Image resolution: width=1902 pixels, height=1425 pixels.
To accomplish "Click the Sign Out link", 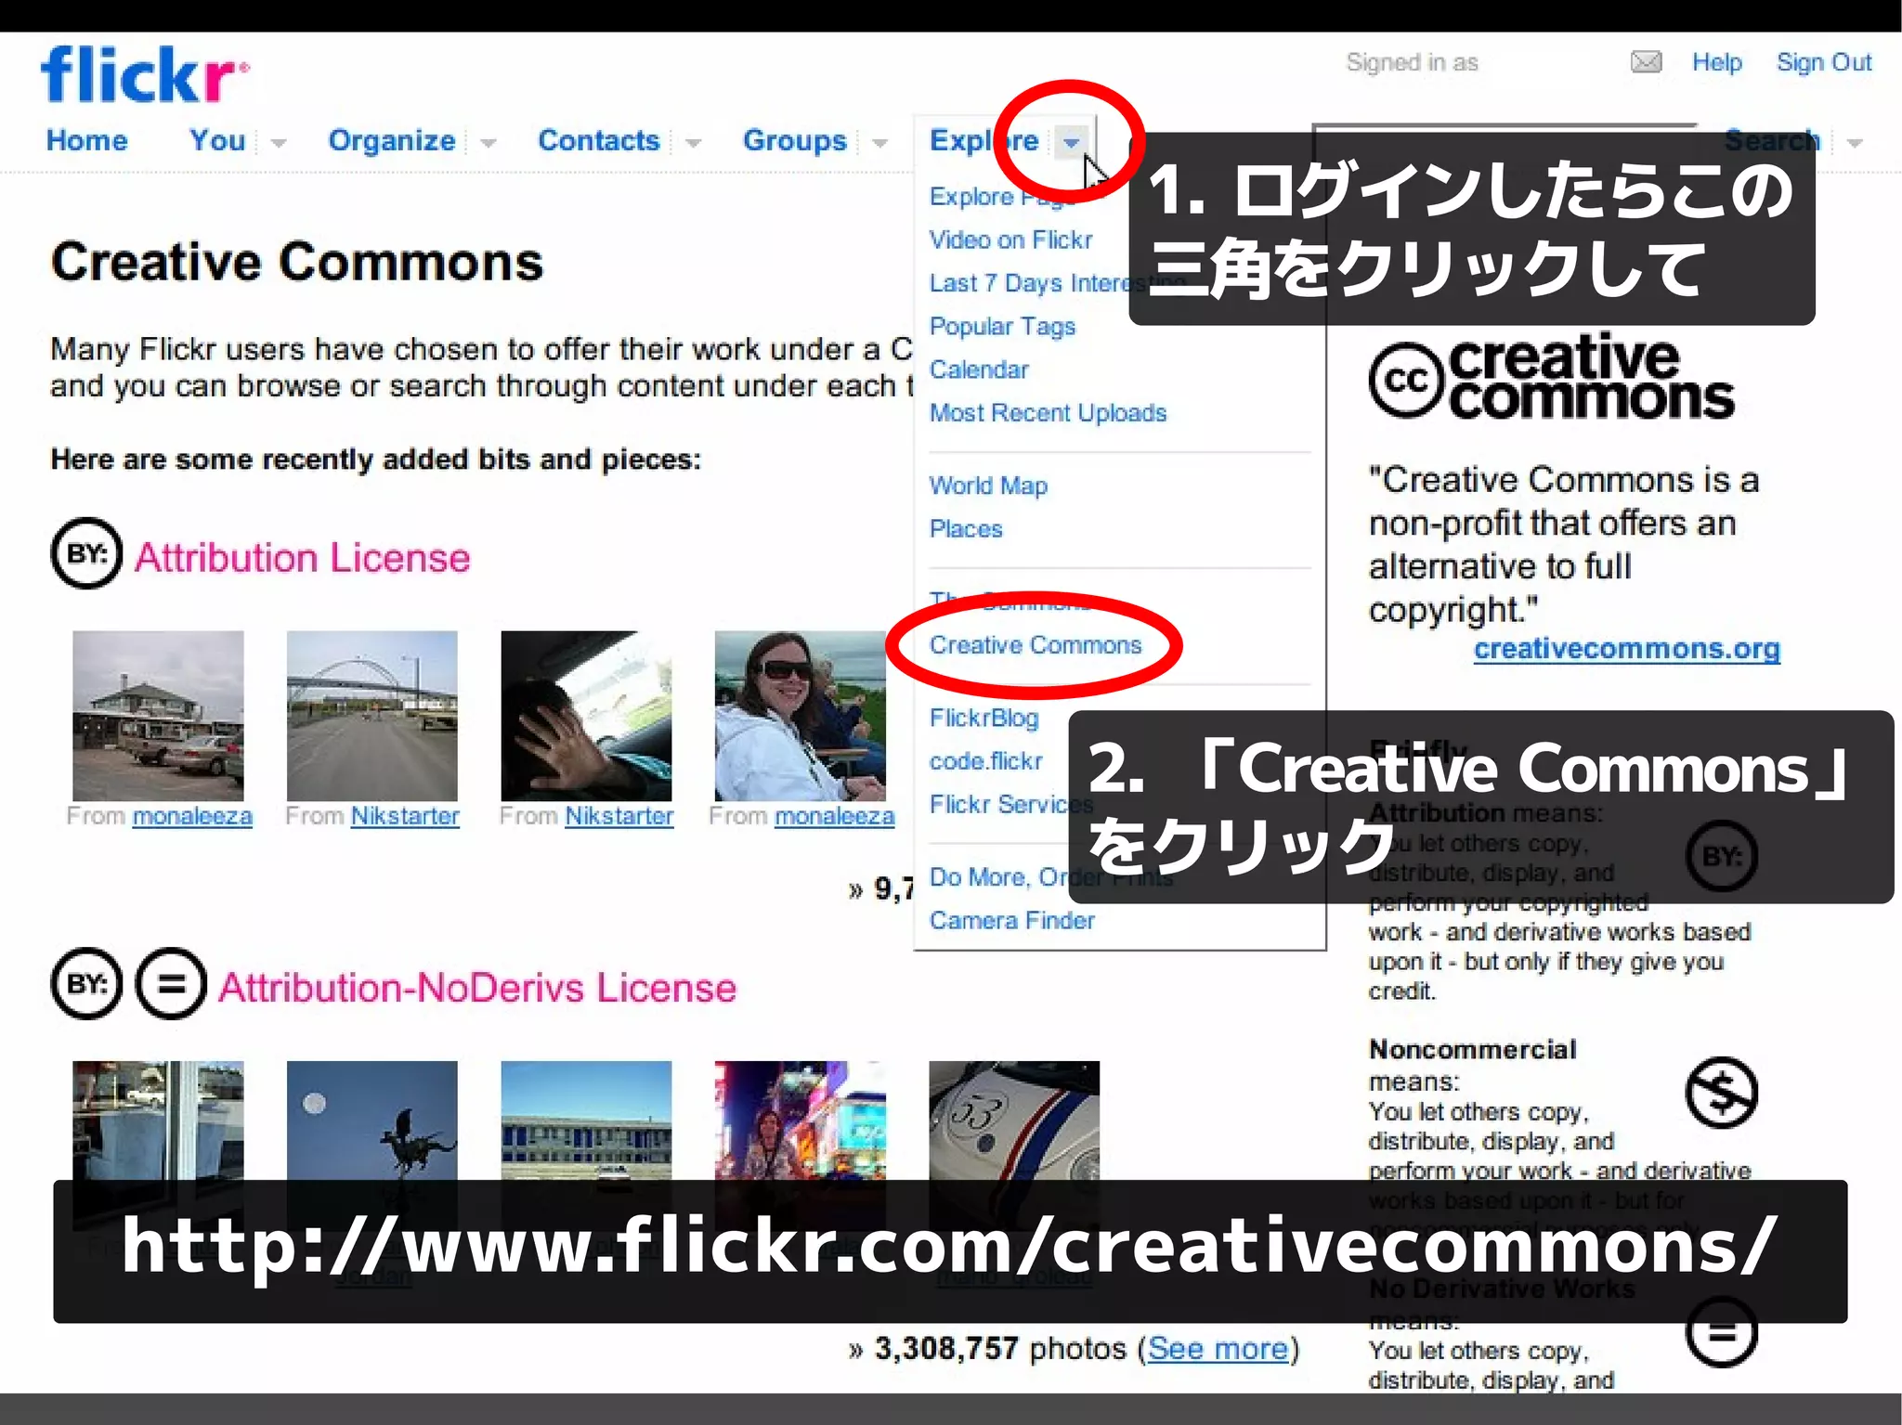I will (1824, 62).
